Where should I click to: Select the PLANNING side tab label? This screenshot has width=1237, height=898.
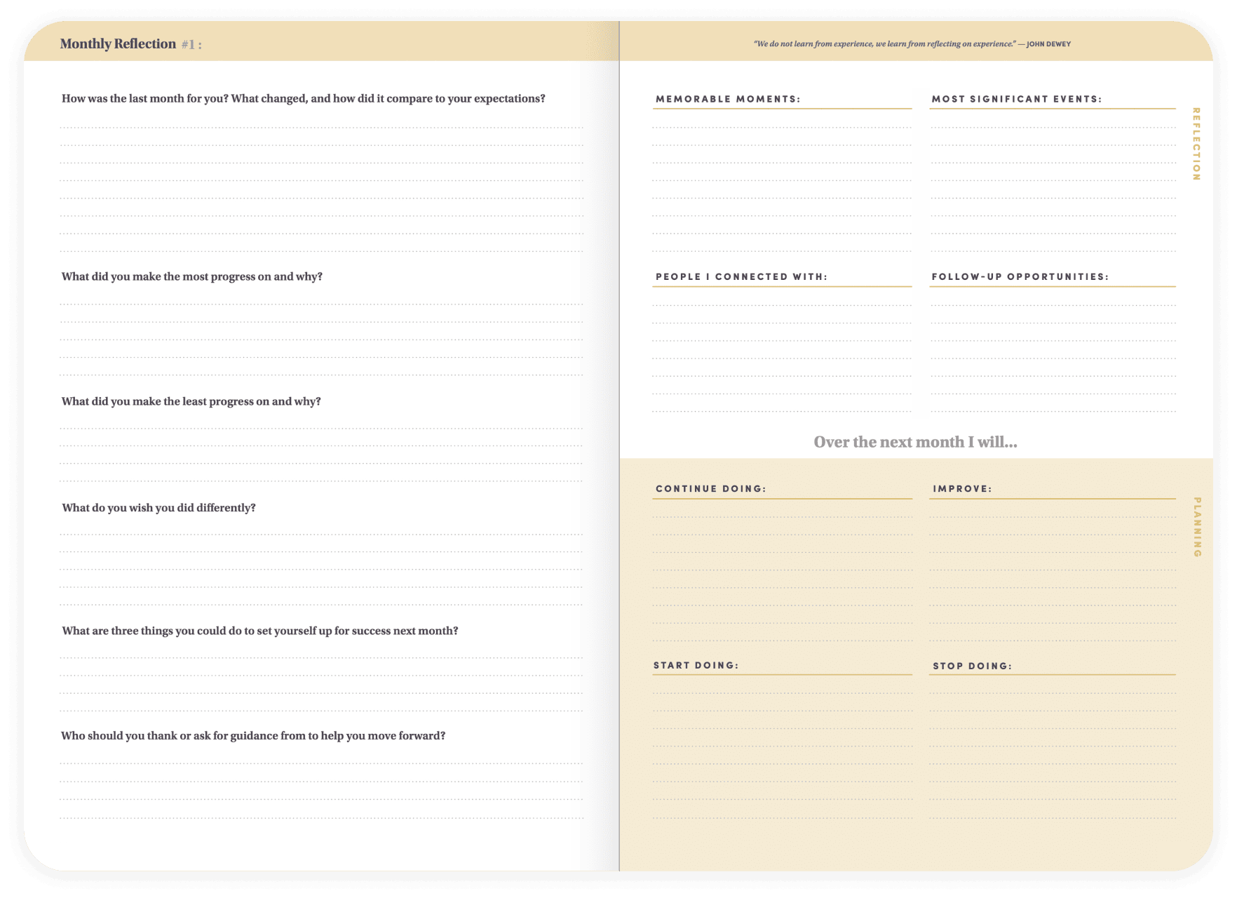(1196, 527)
